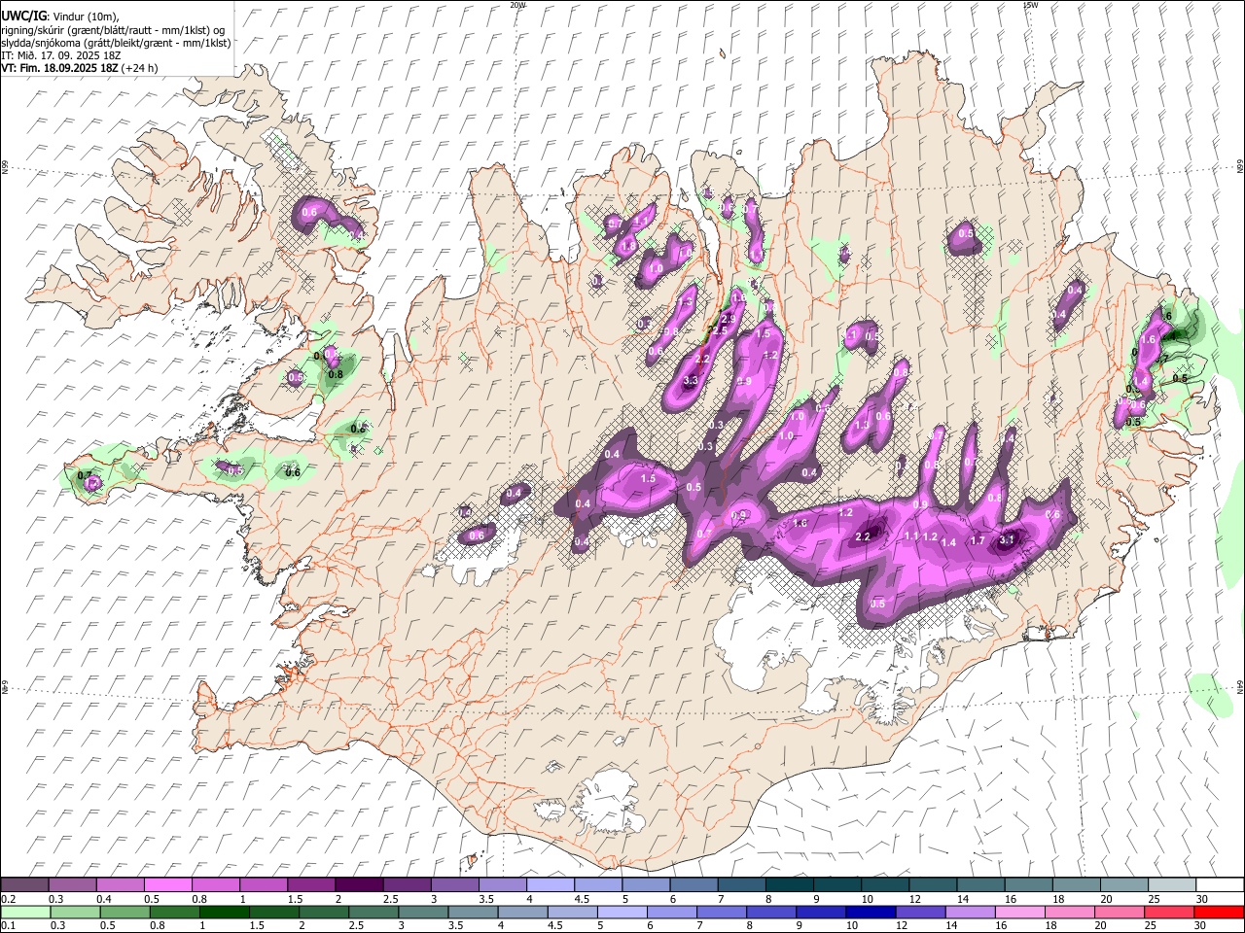Click the "0.1" label in the rain legend

(x=8, y=926)
